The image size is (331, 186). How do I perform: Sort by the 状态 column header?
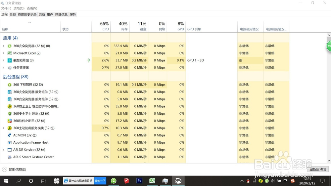pyautogui.click(x=76, y=26)
